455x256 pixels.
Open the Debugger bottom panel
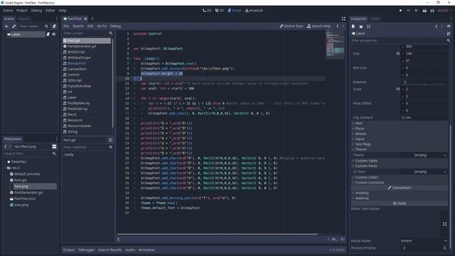tap(86, 250)
